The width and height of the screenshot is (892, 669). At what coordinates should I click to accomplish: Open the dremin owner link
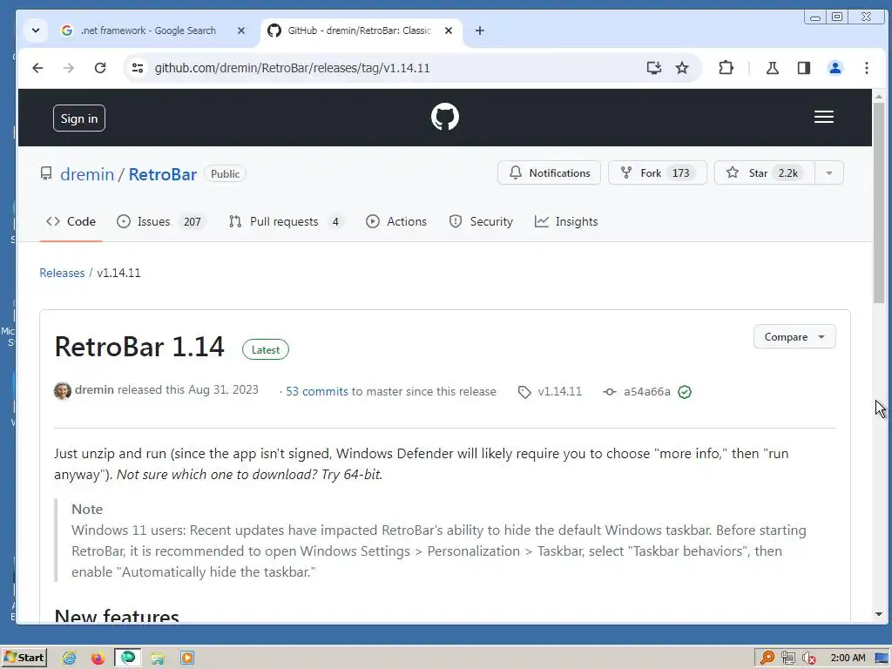(x=87, y=174)
